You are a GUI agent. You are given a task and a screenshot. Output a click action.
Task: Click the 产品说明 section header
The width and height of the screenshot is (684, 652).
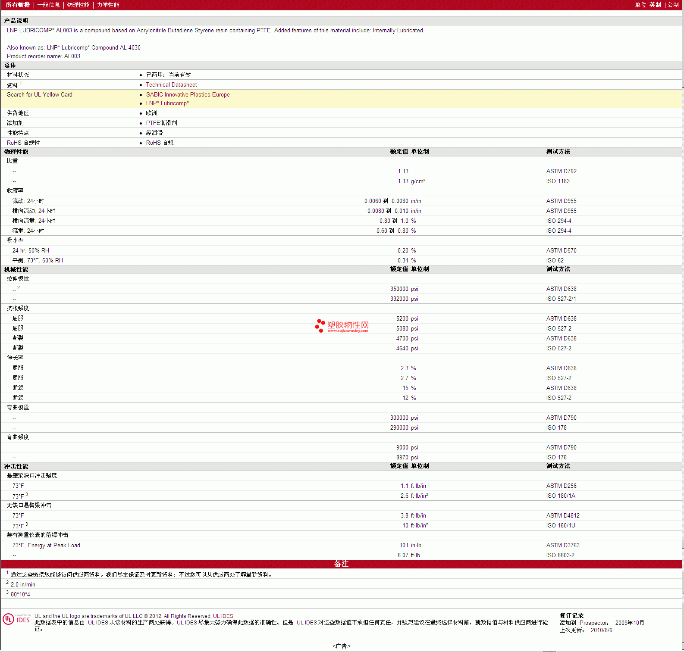16,21
